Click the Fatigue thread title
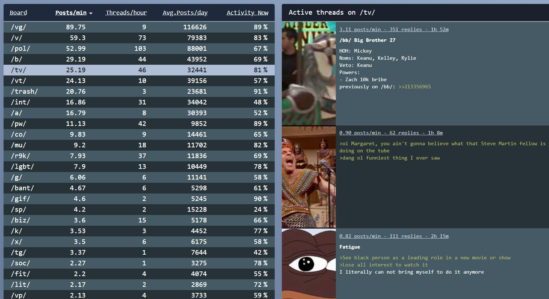 click(350, 247)
